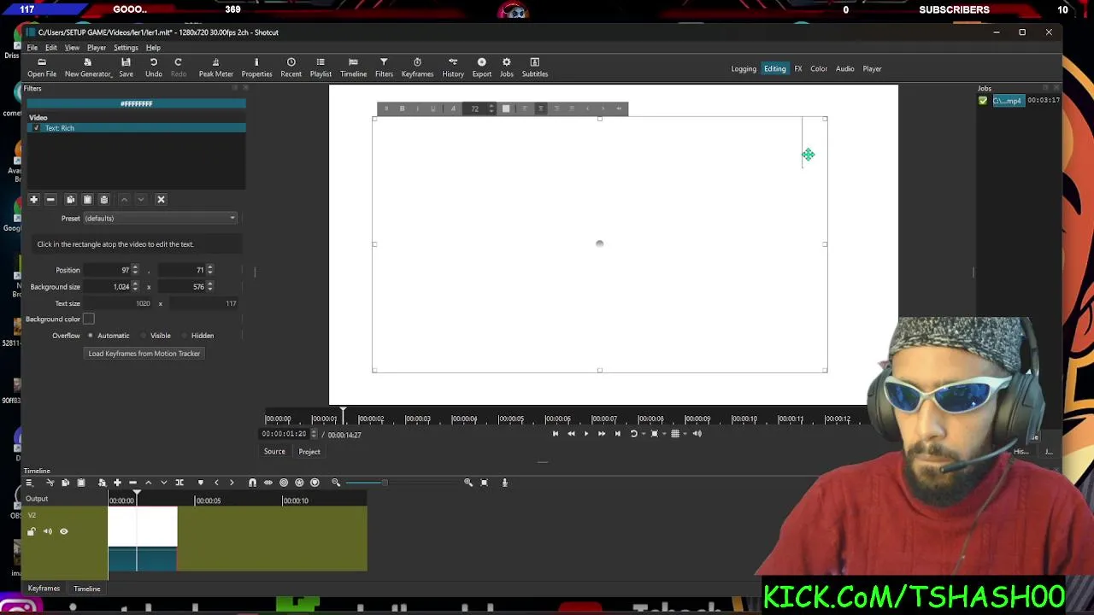This screenshot has height=615, width=1094.
Task: Click the Background size height stepper
Action: 209,287
